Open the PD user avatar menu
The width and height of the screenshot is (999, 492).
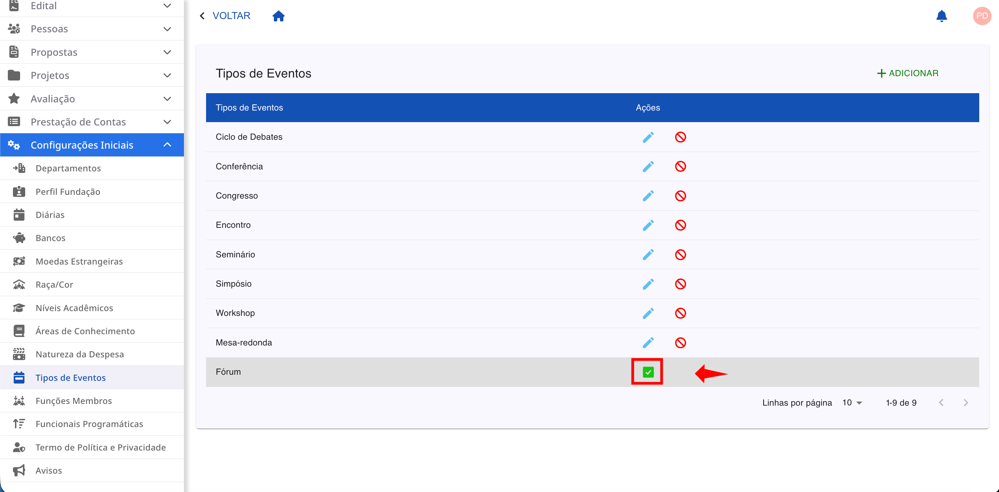point(982,16)
